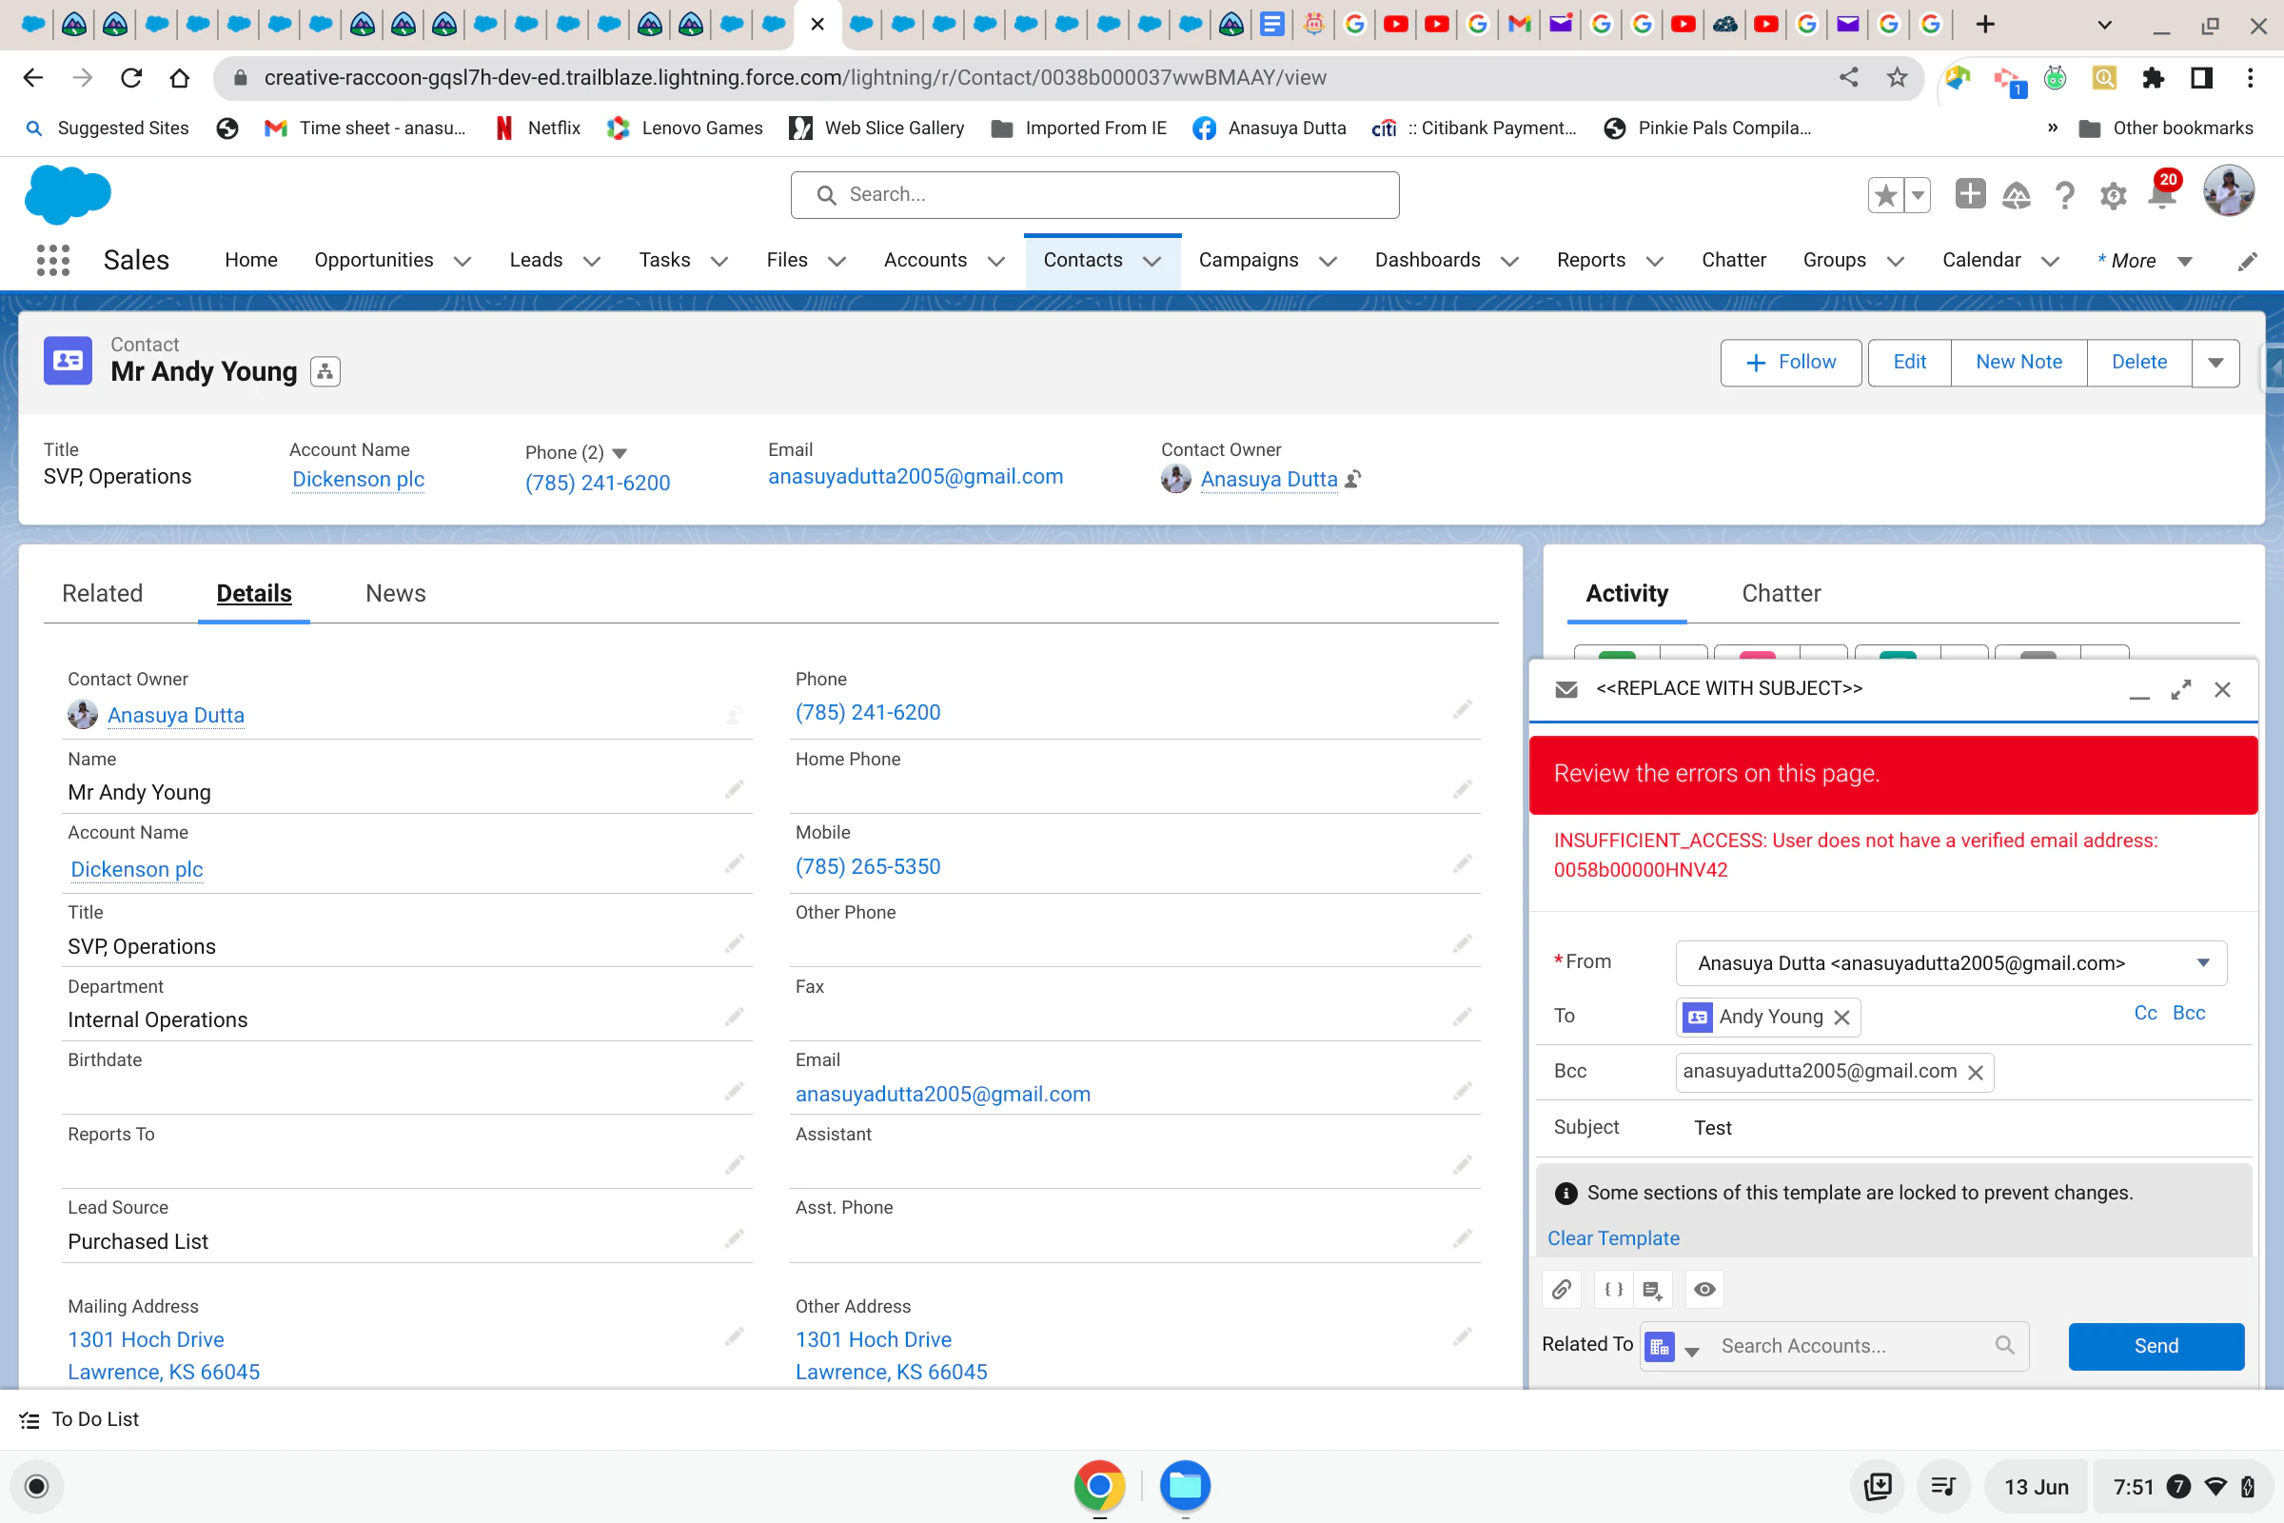View contact hierarchy icon next to Mr Andy Young
The image size is (2284, 1523).
click(325, 372)
